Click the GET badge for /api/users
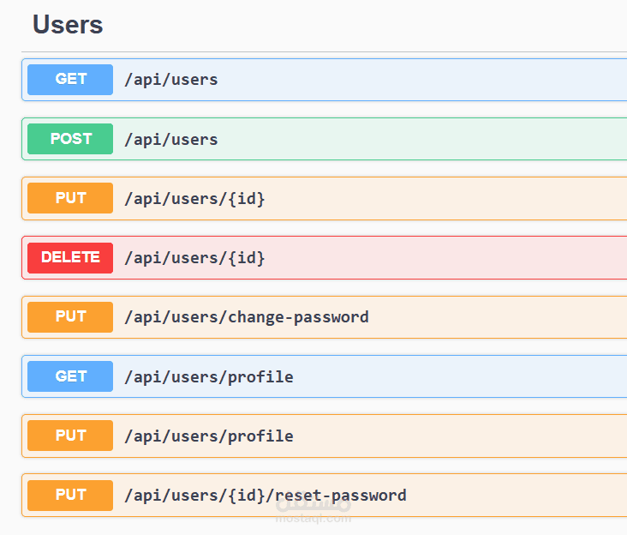The height and width of the screenshot is (535, 627). [x=70, y=80]
